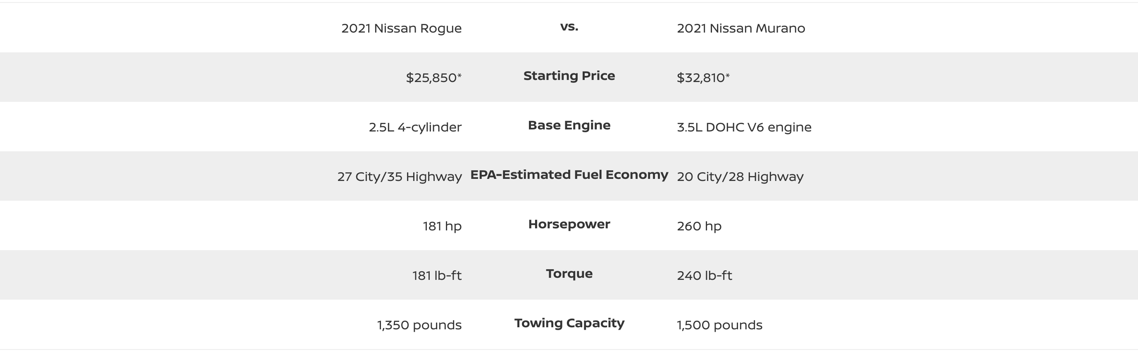Click the Murano $32,810 starting price
The width and height of the screenshot is (1138, 352).
pos(703,77)
